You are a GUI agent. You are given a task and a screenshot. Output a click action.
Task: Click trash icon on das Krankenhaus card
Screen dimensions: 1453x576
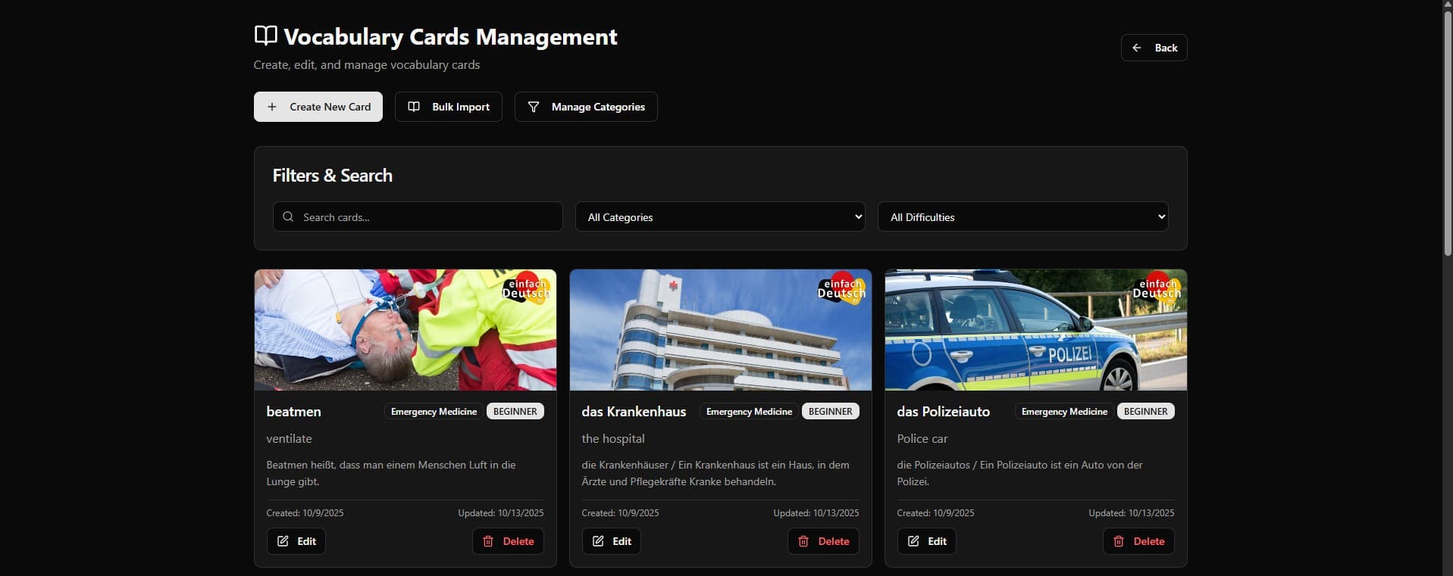803,541
